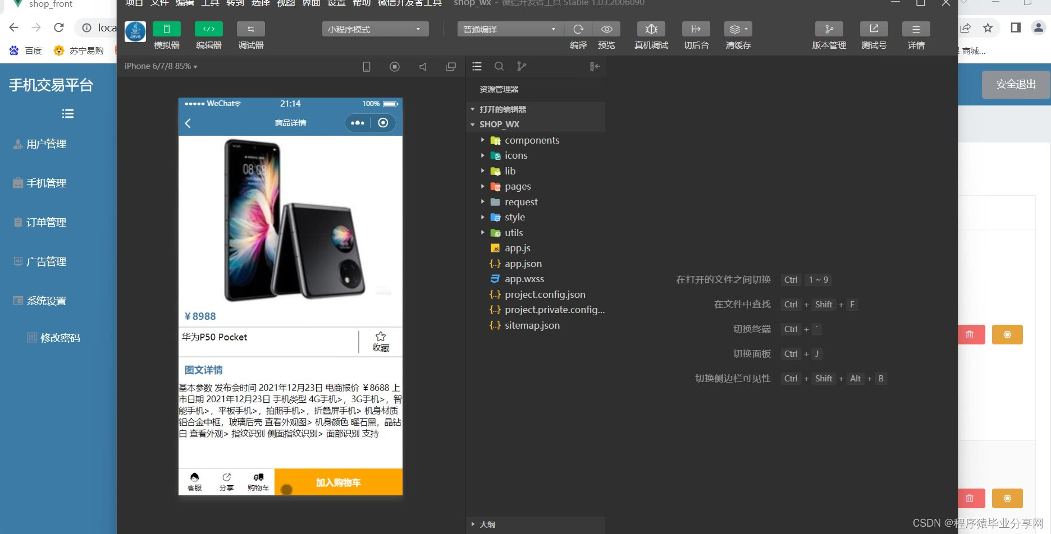1051x534 pixels.
Task: Click the 切后台 switch background icon
Action: click(696, 29)
